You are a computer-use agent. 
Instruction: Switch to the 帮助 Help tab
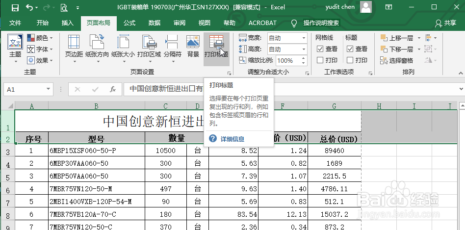click(229, 23)
